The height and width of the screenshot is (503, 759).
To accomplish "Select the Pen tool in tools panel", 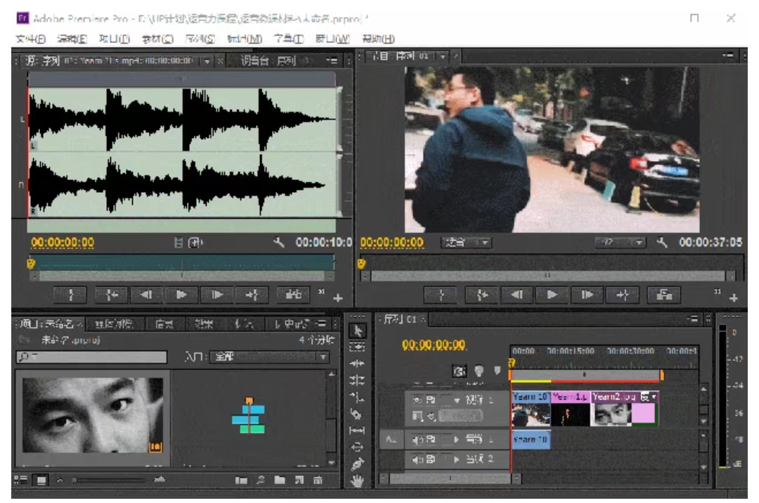I will (357, 464).
